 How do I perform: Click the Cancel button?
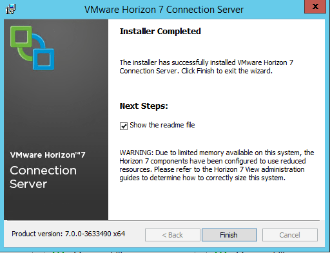290,235
